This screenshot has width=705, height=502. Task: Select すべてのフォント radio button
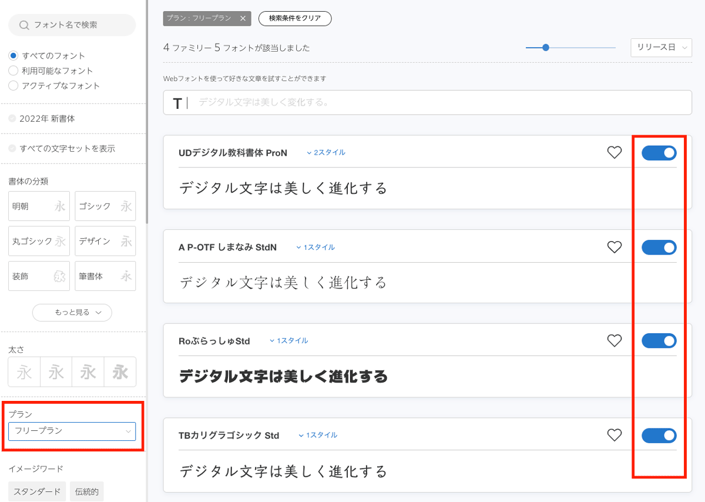point(14,56)
